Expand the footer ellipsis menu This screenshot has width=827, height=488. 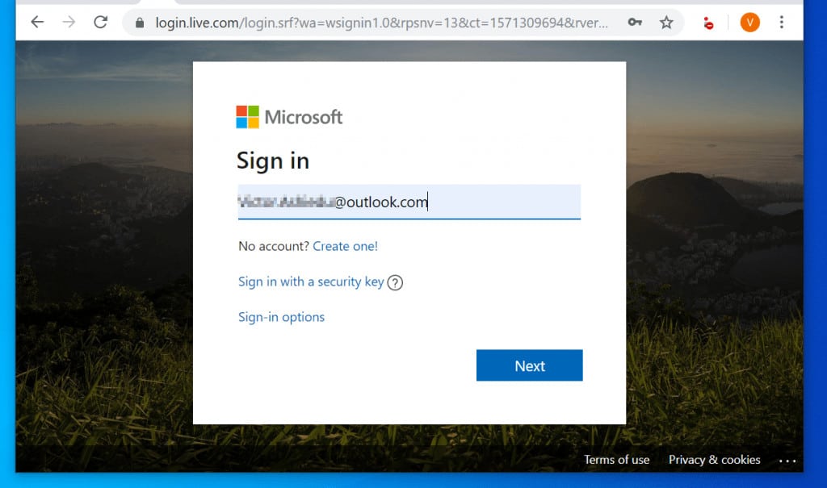click(787, 461)
